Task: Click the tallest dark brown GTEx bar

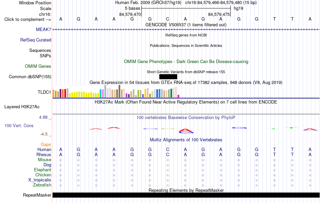Action: pos(119,91)
